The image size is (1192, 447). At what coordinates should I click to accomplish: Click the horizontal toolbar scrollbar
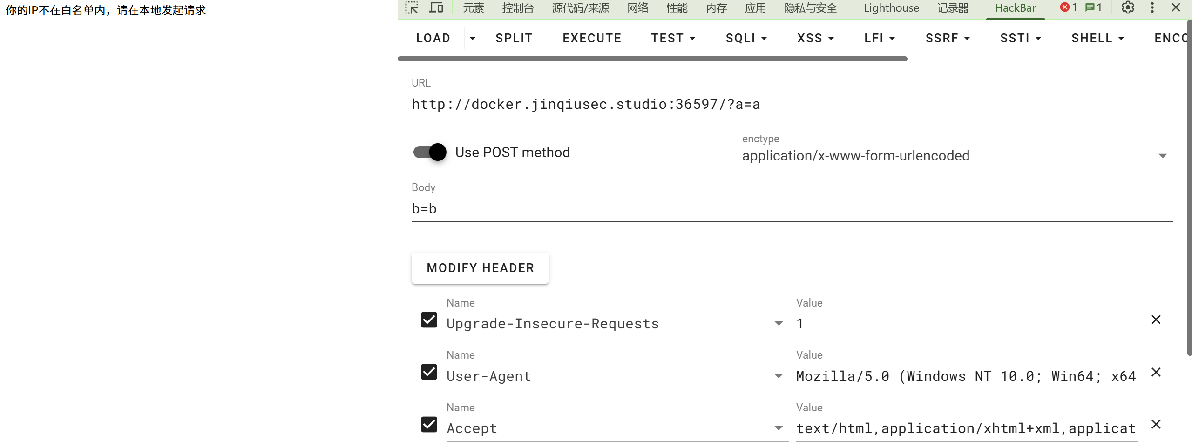pyautogui.click(x=652, y=59)
